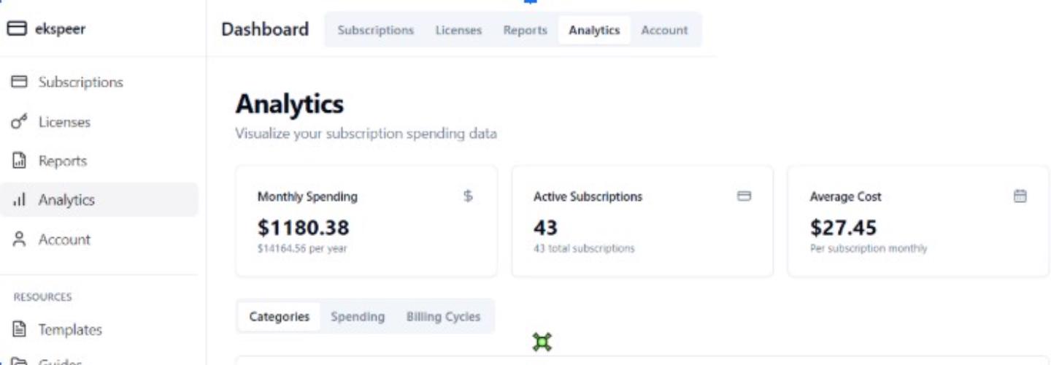Select the Reports tab in header
This screenshot has width=1051, height=365.
coord(525,31)
